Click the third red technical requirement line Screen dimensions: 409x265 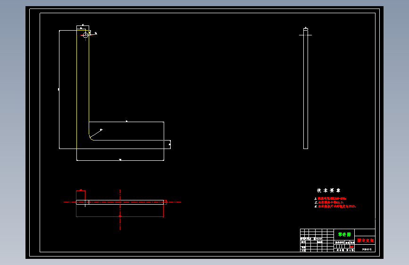coord(336,207)
